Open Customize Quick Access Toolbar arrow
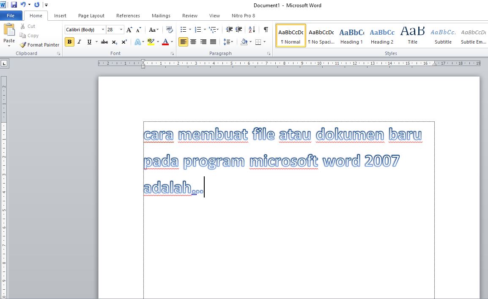Screen dimensions: 488x299 click(46, 5)
